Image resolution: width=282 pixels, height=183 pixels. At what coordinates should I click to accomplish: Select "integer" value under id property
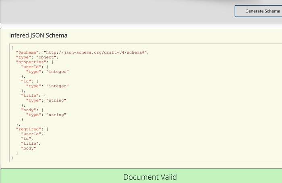pyautogui.click(x=58, y=86)
